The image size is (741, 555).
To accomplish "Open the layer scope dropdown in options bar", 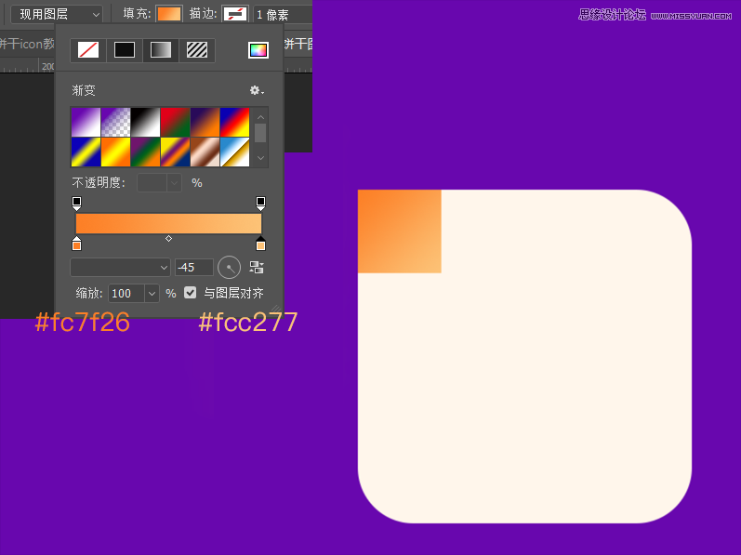I will click(x=57, y=14).
